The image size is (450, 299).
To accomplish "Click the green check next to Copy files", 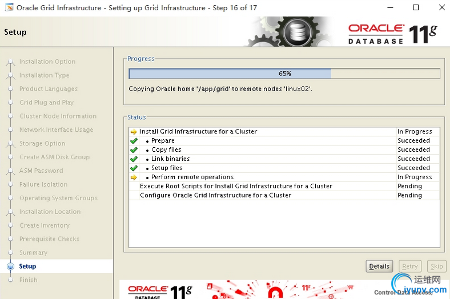I will click(134, 150).
